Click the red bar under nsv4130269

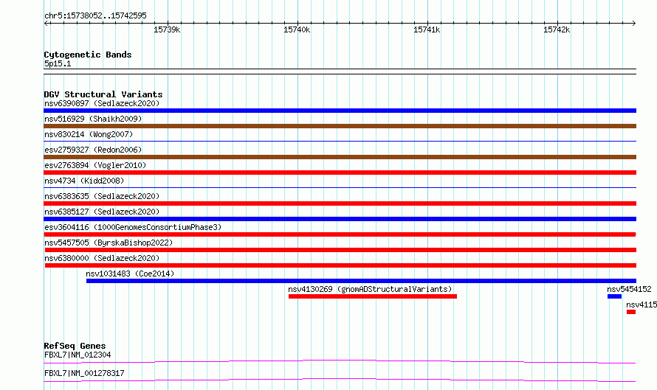point(373,296)
